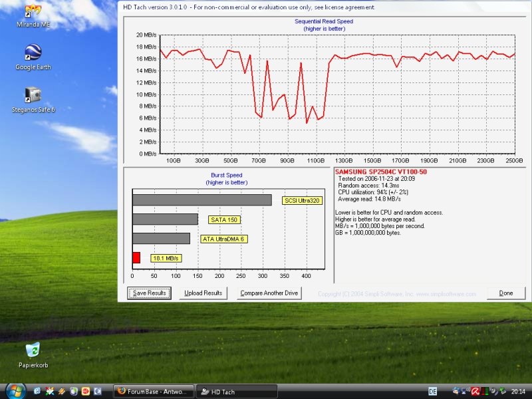This screenshot has width=532, height=399.
Task: Click the Thunderbird tray icon
Action: (x=456, y=391)
